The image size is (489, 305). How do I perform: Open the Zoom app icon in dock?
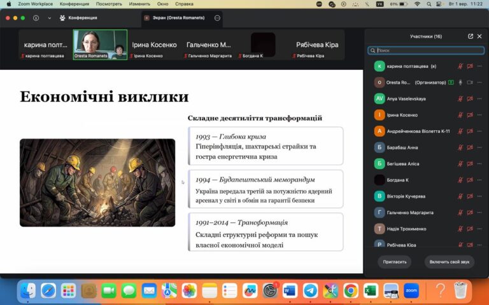411,291
